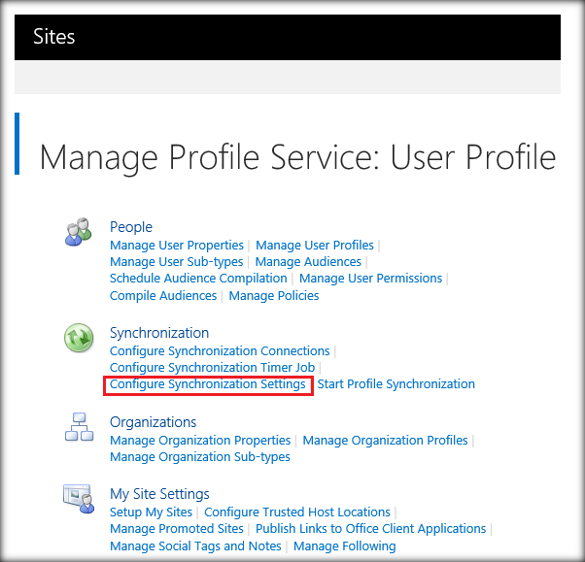Image resolution: width=585 pixels, height=562 pixels.
Task: Open Configure Trusted Host Locations
Action: (x=297, y=512)
